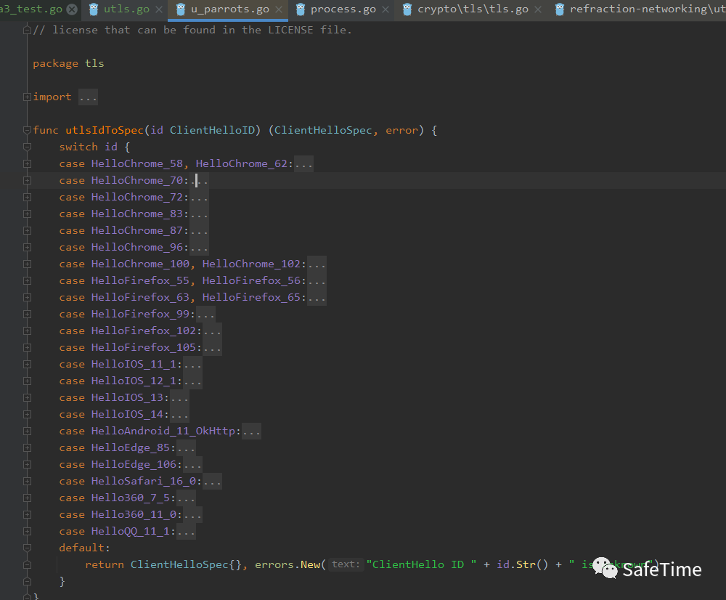Close the a3_test.go tab
726x600 pixels.
pos(71,9)
